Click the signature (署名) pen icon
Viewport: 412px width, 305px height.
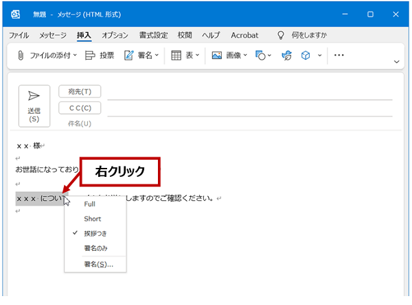pos(128,56)
